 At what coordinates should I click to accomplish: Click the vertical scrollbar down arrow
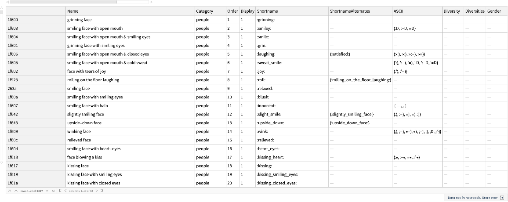pyautogui.click(x=2, y=163)
